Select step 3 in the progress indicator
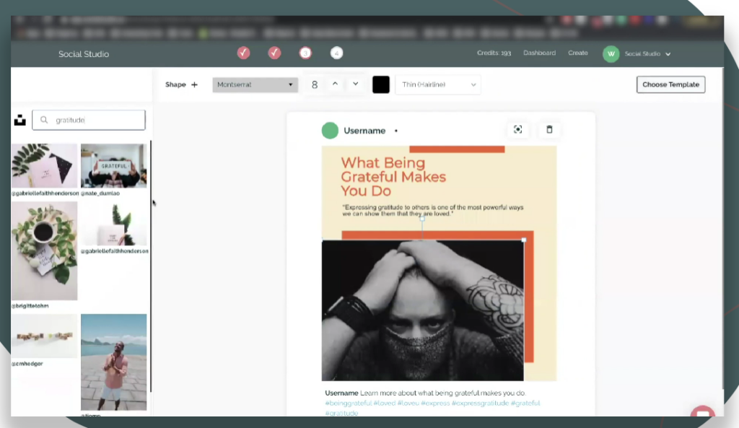739x428 pixels. (x=305, y=53)
